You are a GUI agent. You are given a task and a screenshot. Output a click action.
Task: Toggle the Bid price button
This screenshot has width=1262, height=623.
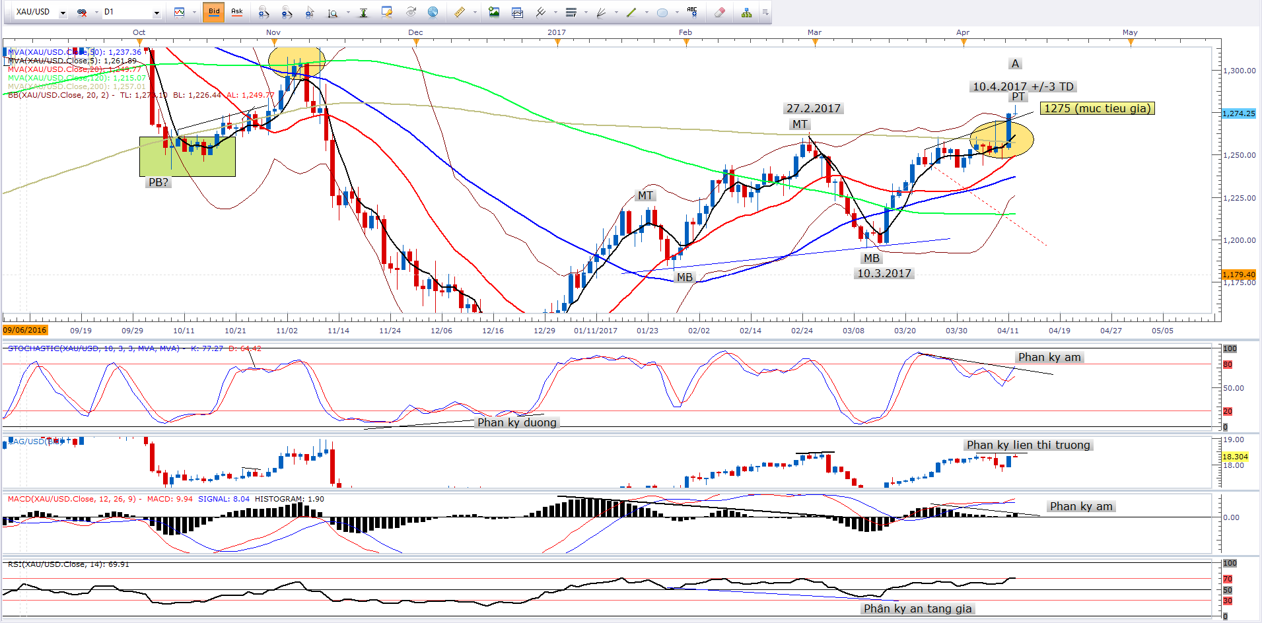(x=213, y=12)
